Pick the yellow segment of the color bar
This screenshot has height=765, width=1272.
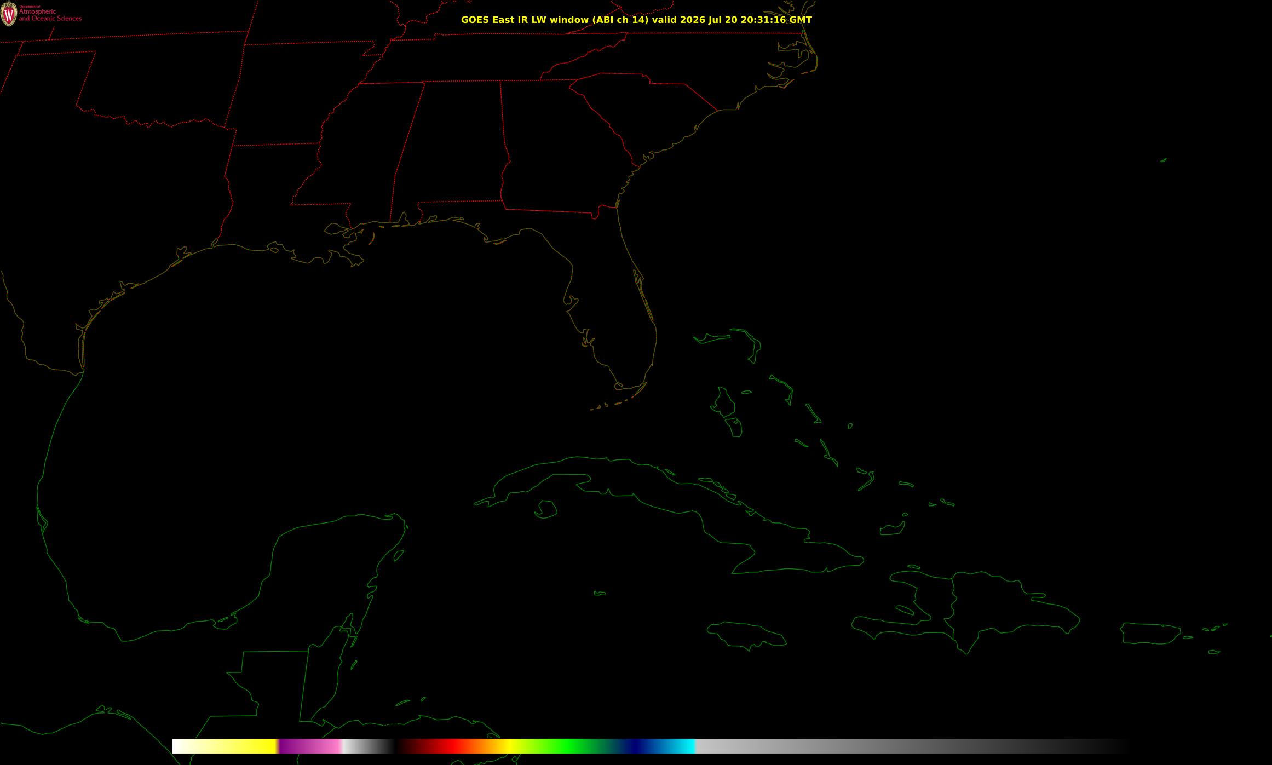[x=257, y=746]
